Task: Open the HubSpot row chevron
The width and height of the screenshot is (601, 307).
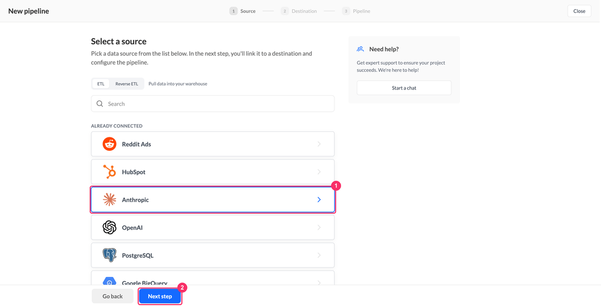Action: (319, 172)
